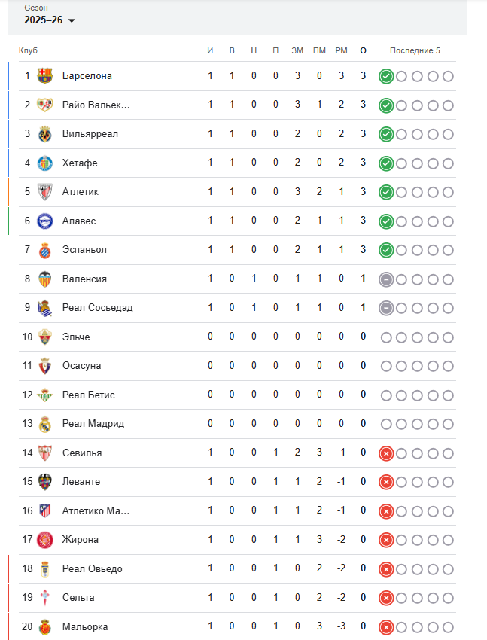The width and height of the screenshot is (487, 640).
Task: Click the Real Betis club crest icon
Action: click(45, 395)
